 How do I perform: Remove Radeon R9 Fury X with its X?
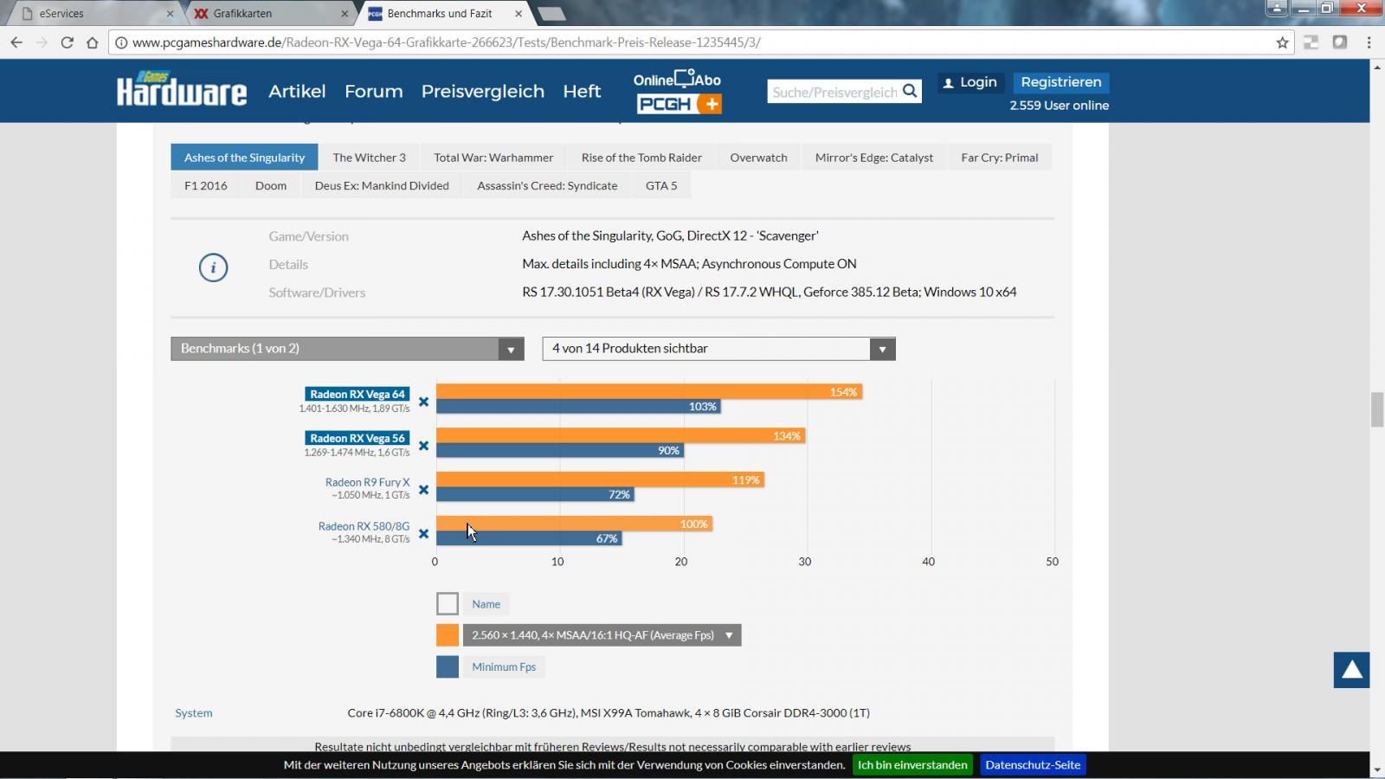423,490
